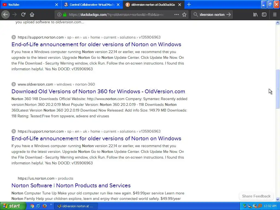Click the orange magnifier tray icon

(260, 206)
